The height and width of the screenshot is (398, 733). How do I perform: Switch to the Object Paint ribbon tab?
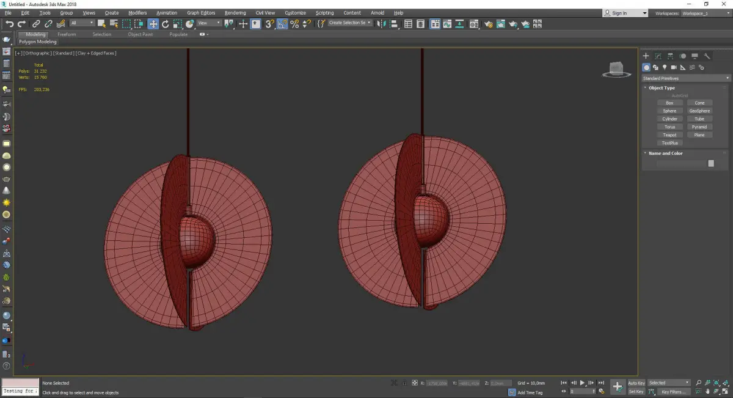140,35
